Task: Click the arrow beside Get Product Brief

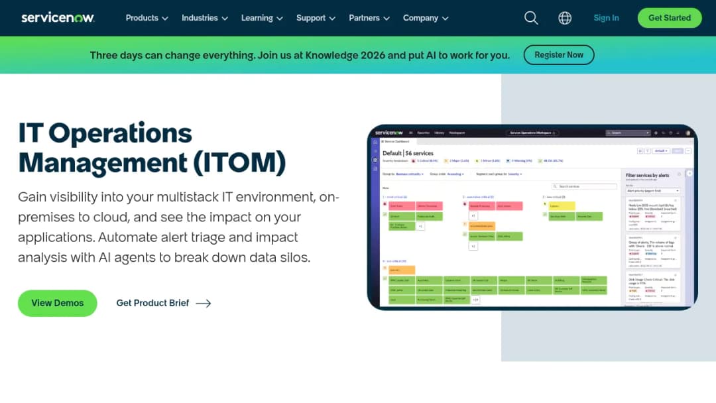Action: (204, 303)
